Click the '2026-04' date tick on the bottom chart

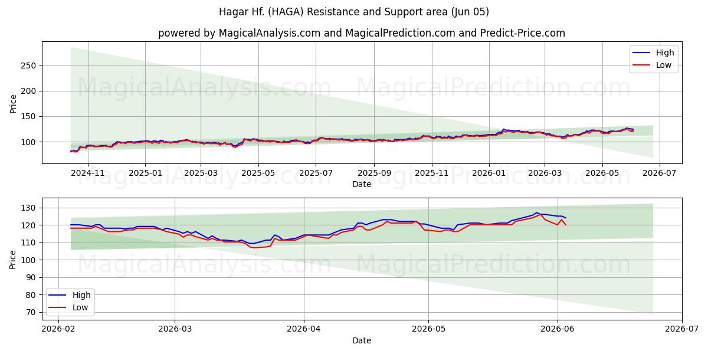(x=304, y=330)
